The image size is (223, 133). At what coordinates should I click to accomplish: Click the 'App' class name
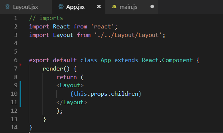pyautogui.click(x=106, y=60)
